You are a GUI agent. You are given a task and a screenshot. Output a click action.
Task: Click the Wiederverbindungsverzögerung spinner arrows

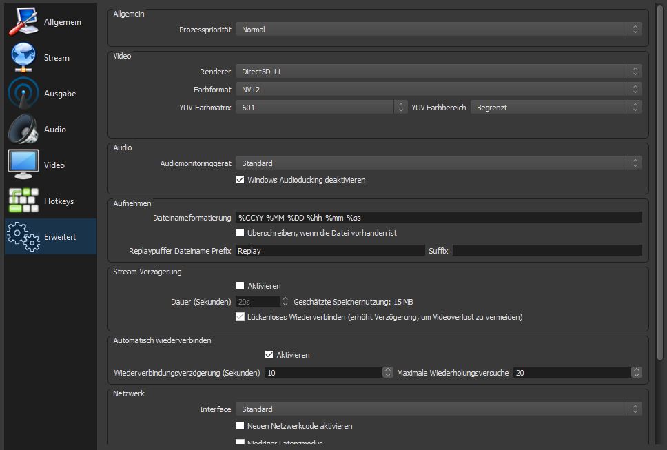pos(387,372)
